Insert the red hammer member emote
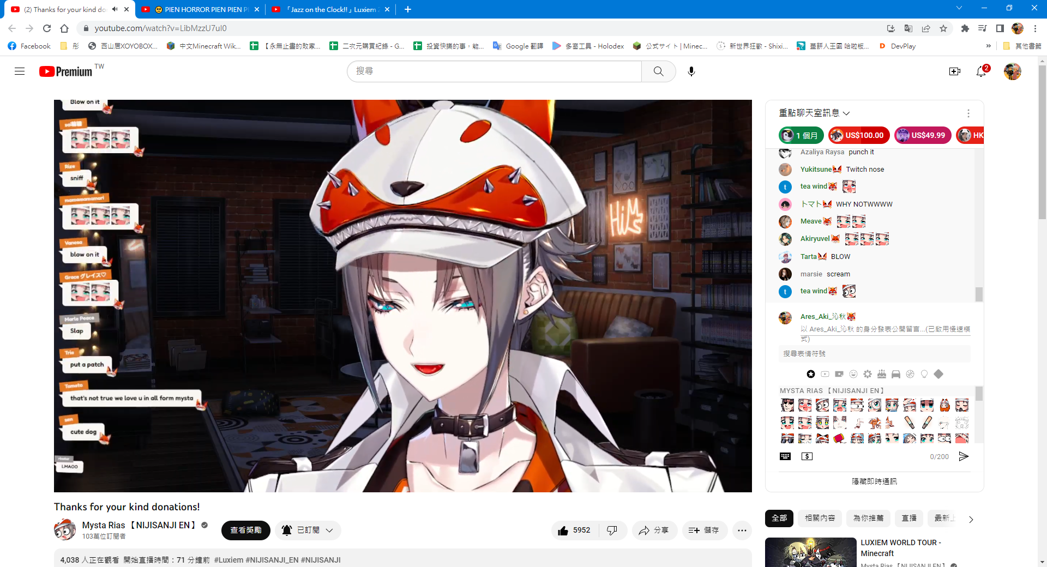Viewport: 1047px width, 567px height. [840, 439]
